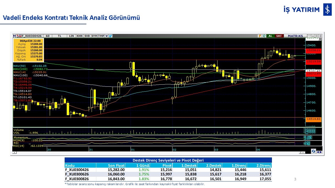Click the left blue arrow at chart bottom
335x188 pixels.
click(x=318, y=152)
